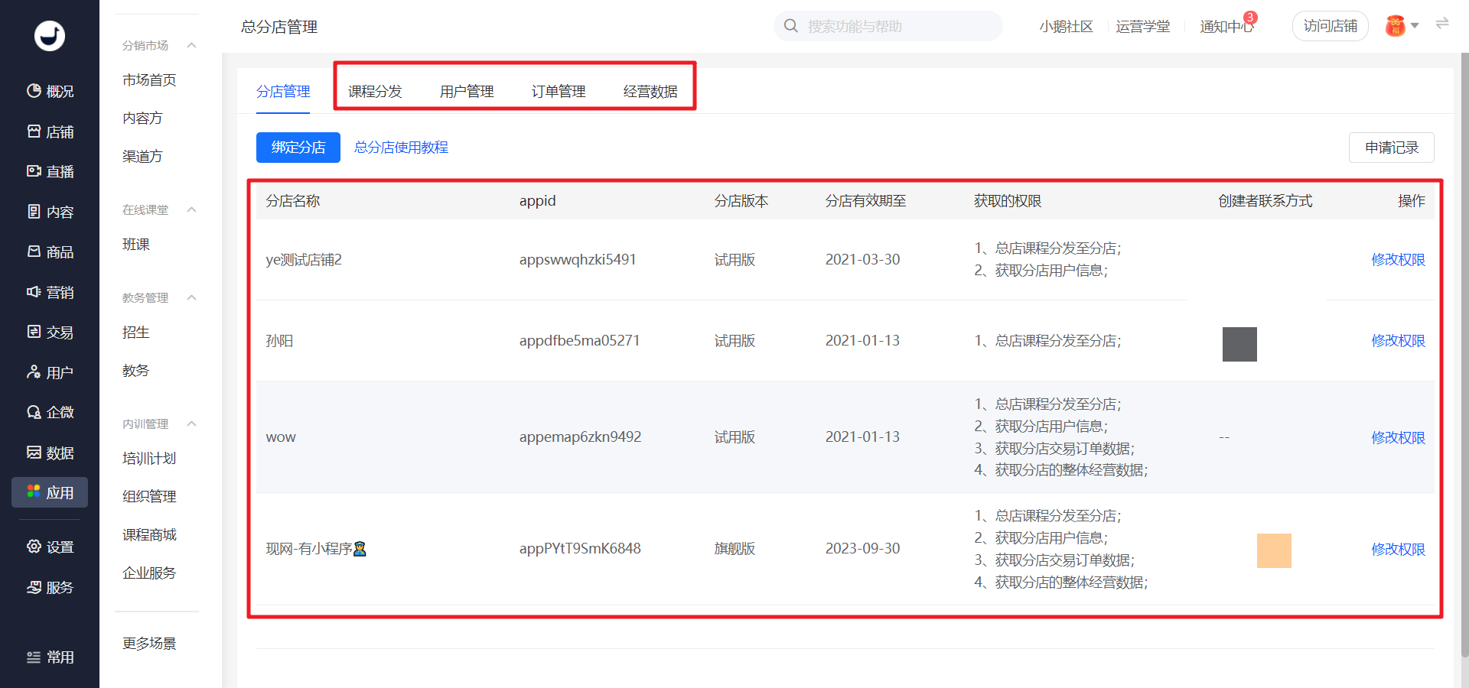Viewport: 1469px width, 688px height.
Task: Open 数据 data section in sidebar
Action: click(50, 453)
